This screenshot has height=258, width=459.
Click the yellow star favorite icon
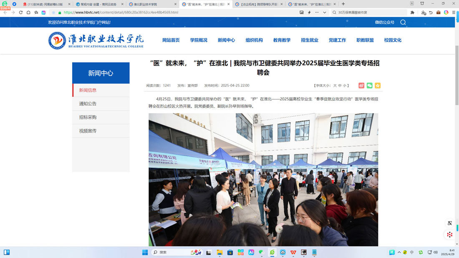click(378, 85)
